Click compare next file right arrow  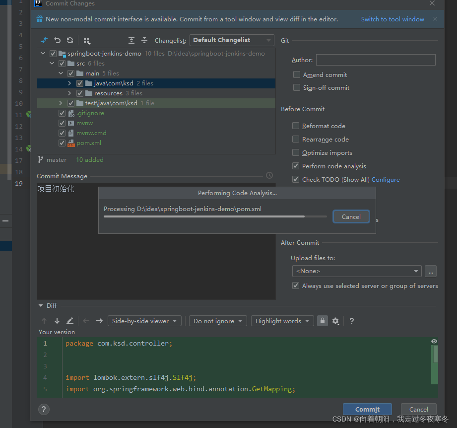pos(99,321)
